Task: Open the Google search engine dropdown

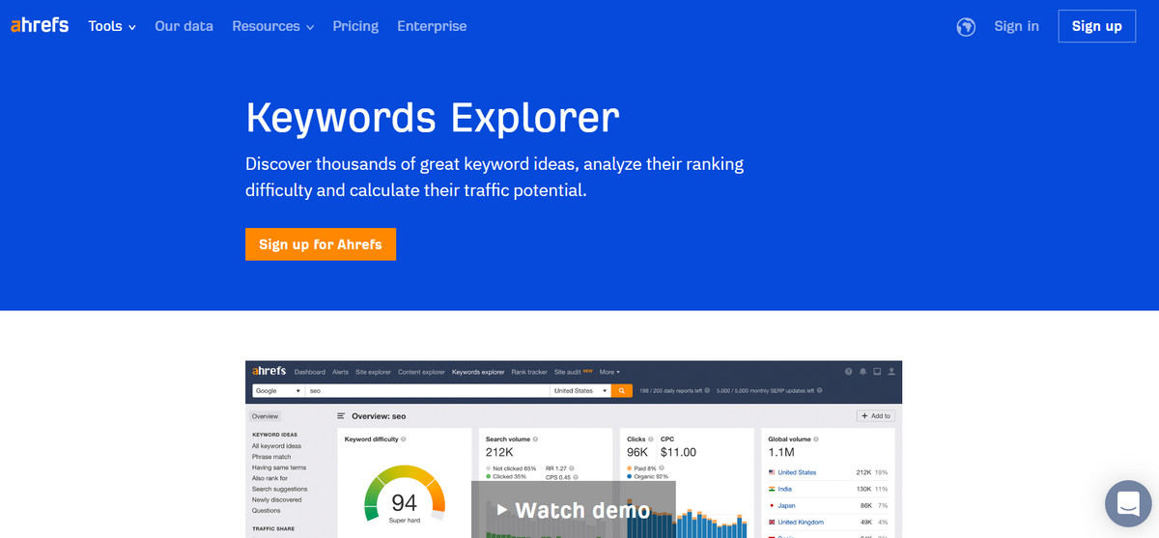Action: (x=278, y=390)
